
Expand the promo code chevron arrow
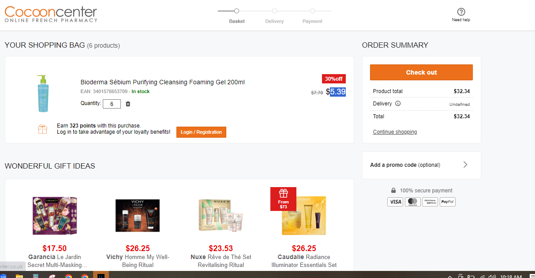(465, 165)
